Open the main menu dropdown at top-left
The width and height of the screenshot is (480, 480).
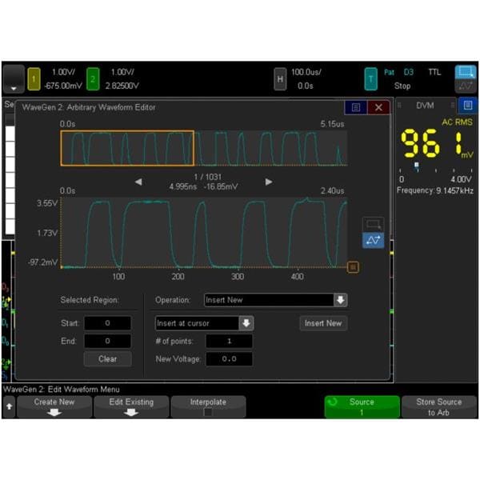[x=13, y=79]
